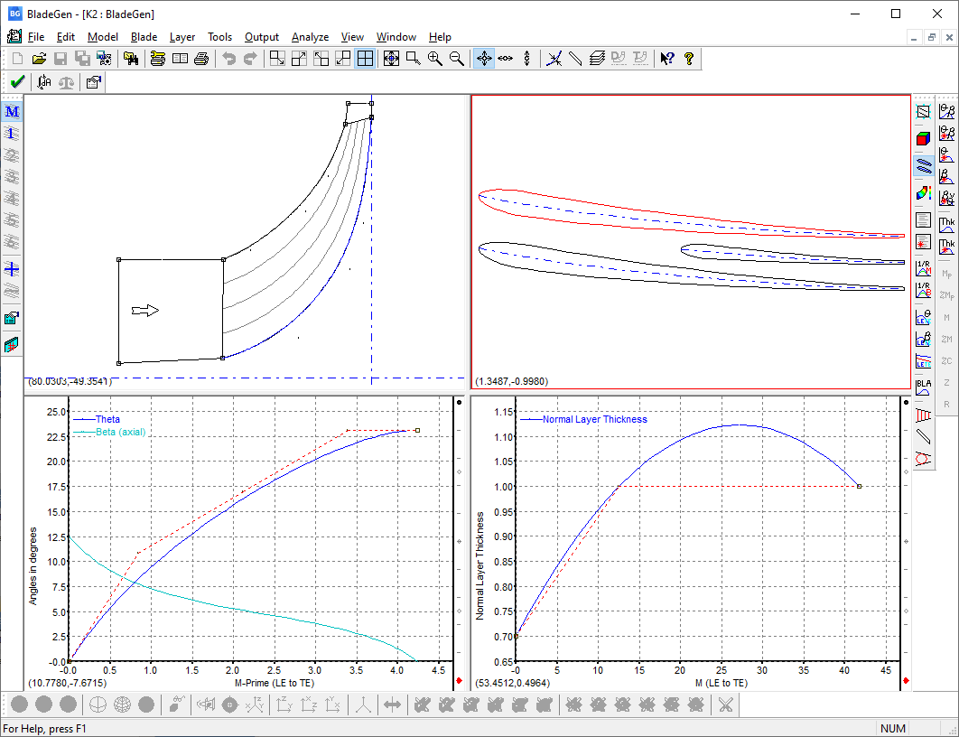Open the File menu dropdown
This screenshot has width=959, height=737.
coord(36,37)
